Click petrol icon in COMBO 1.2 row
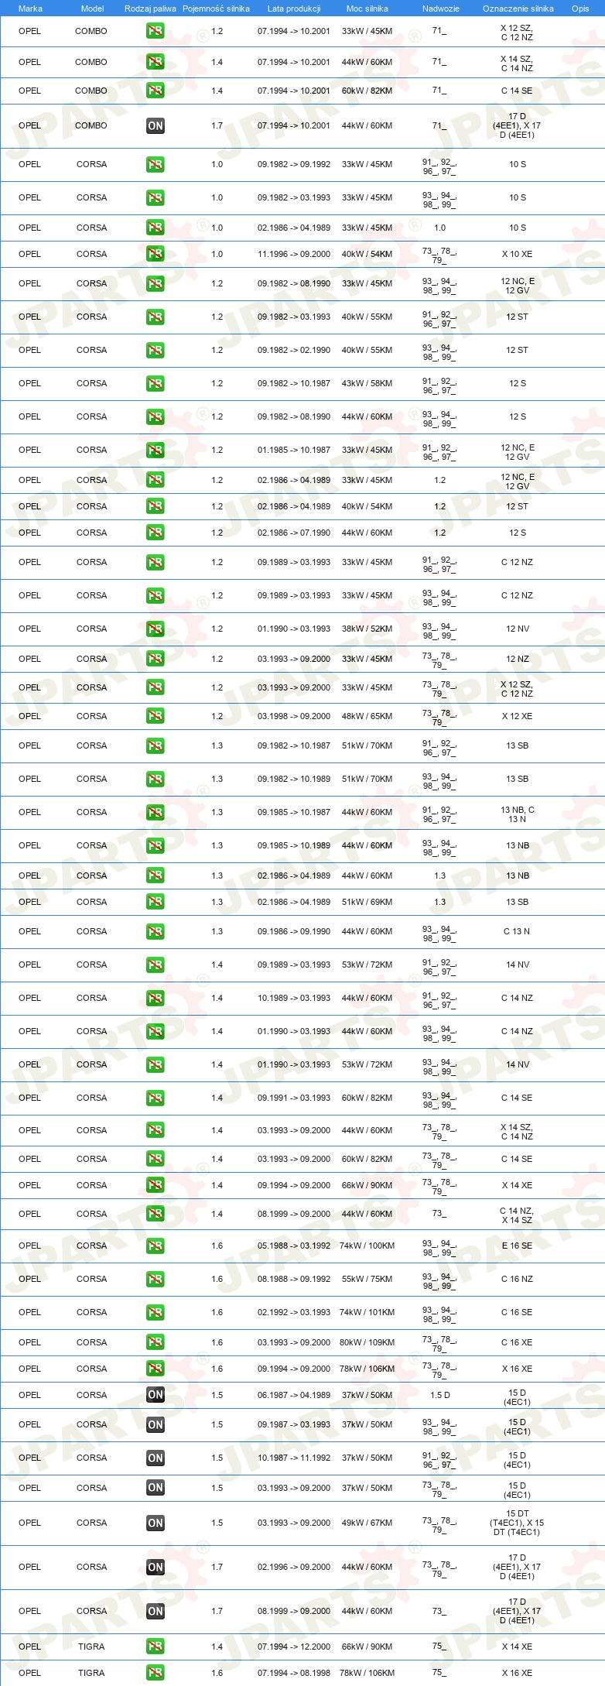 [x=156, y=32]
